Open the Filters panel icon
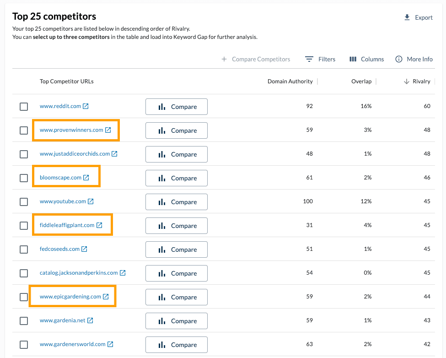Screen dimensions: 446x358 [x=309, y=59]
